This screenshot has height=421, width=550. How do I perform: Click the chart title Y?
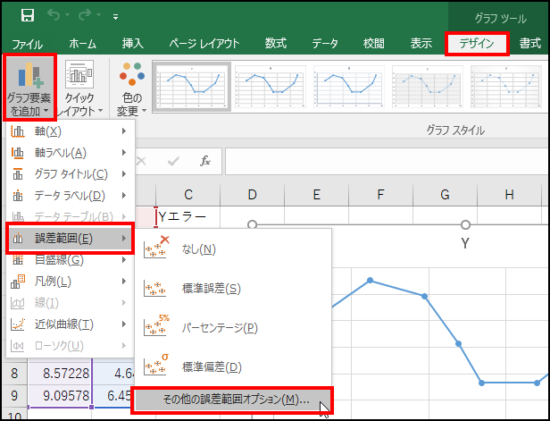[465, 243]
